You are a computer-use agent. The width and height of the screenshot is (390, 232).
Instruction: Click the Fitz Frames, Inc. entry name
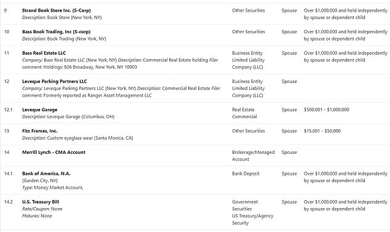coord(40,131)
